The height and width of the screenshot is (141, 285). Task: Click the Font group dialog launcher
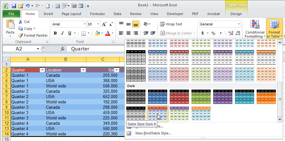coord(113,42)
